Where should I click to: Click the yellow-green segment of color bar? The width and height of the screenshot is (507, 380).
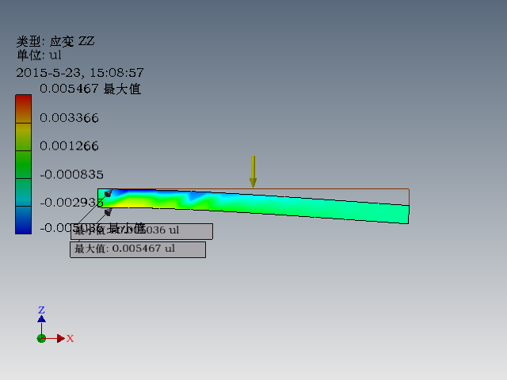pos(23,137)
